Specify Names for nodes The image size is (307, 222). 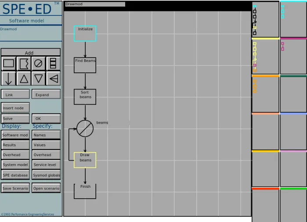click(46, 135)
